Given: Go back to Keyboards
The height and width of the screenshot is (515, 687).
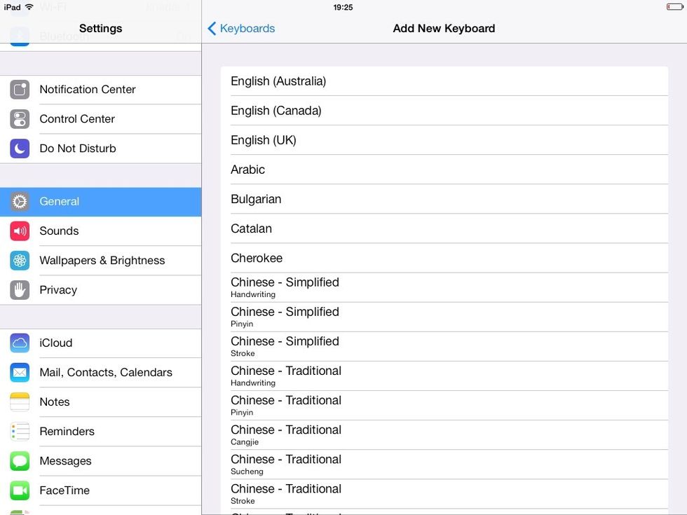Looking at the screenshot, I should coord(241,29).
